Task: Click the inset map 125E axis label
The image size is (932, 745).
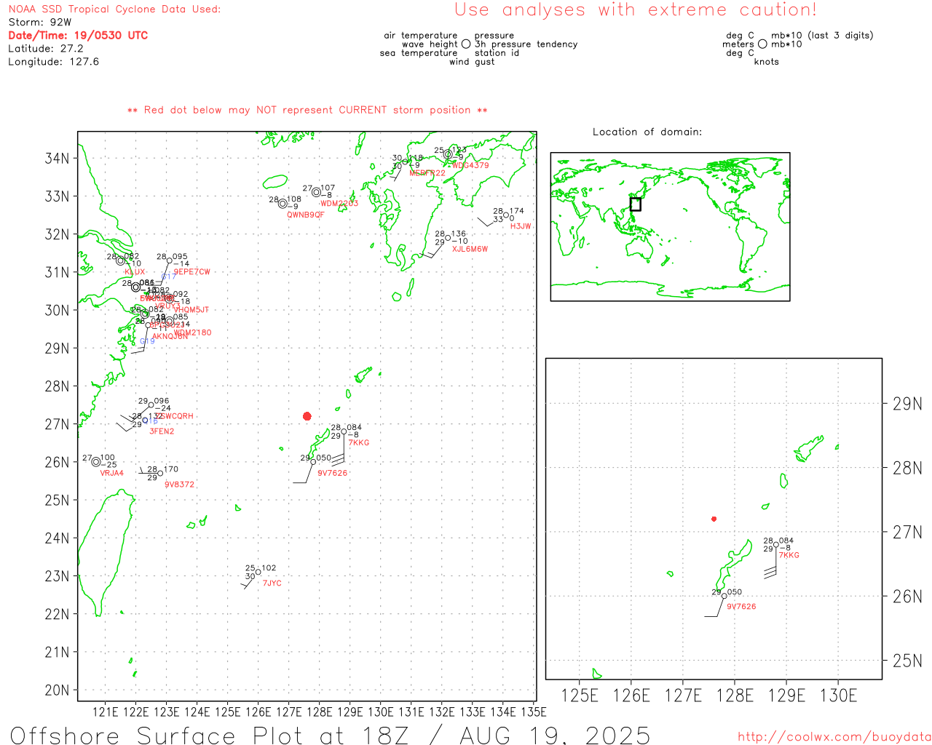Action: click(x=580, y=696)
